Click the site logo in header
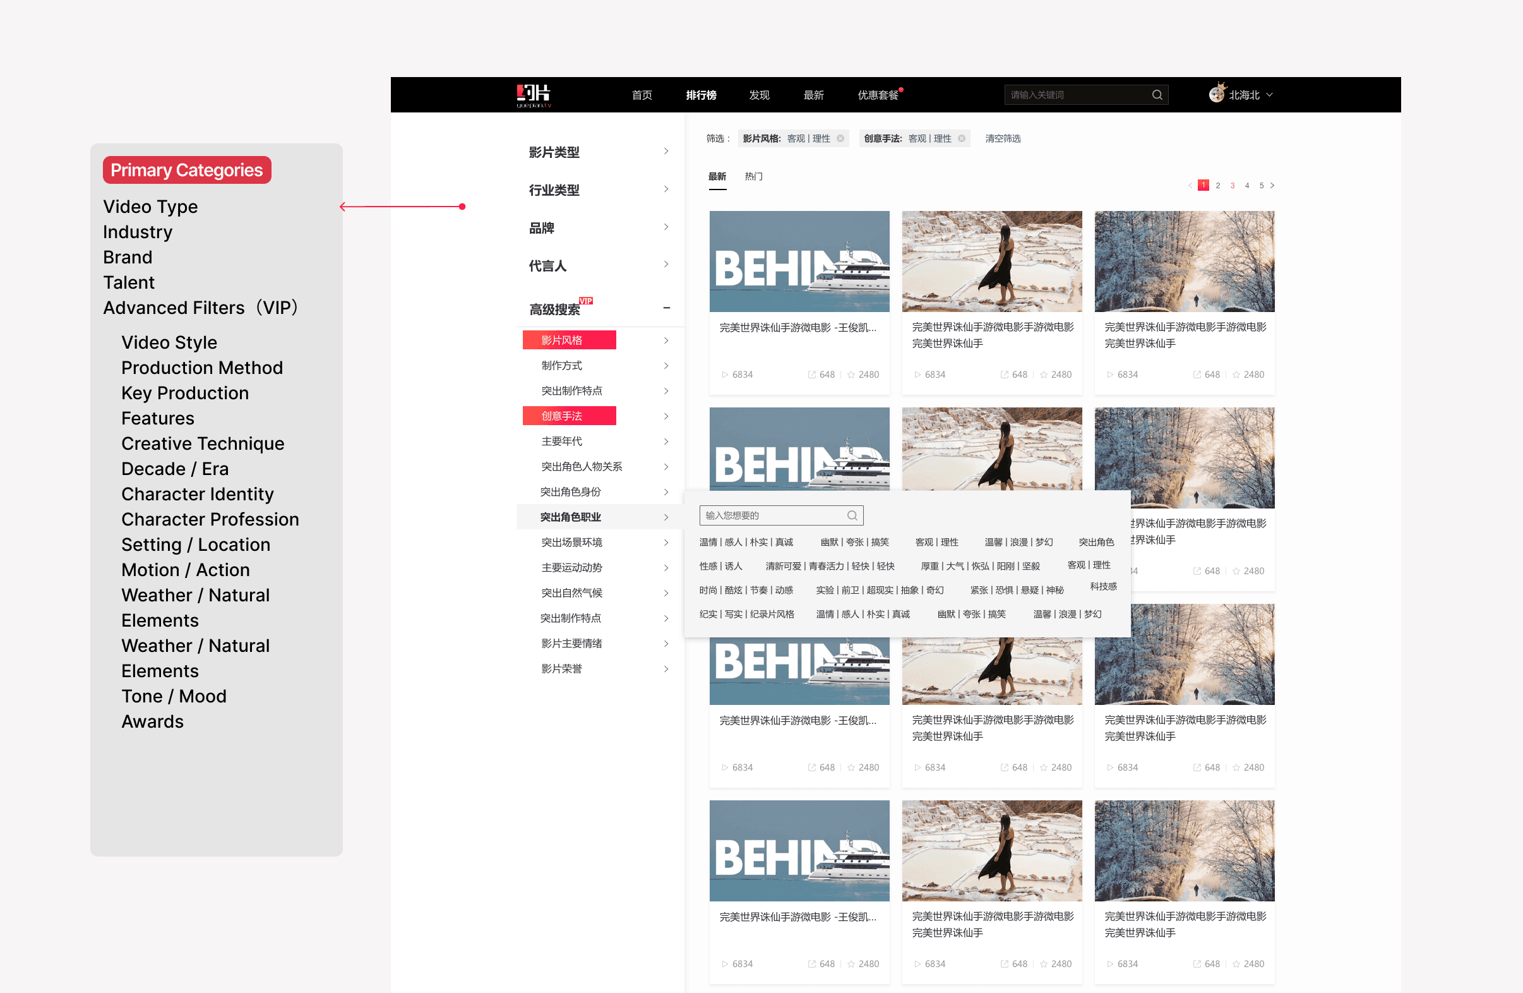1523x993 pixels. (534, 95)
